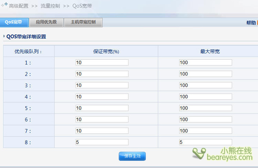
Task: Click 高级配置 in the breadcrumb
Action: (18, 6)
